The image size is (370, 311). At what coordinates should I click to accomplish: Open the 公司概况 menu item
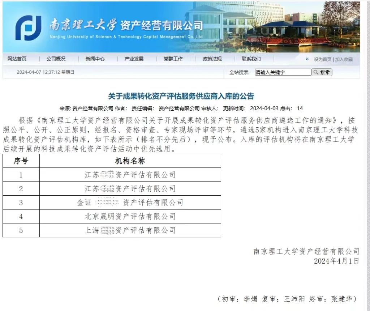tap(56, 59)
